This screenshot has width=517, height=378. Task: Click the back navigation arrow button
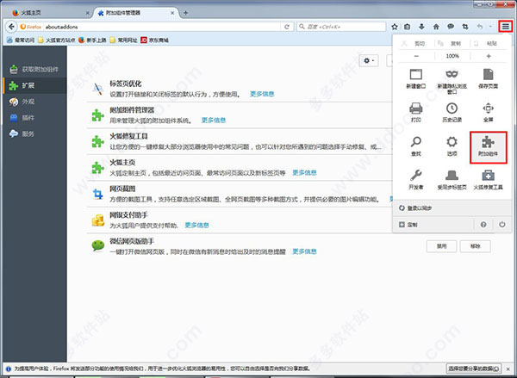pyautogui.click(x=11, y=27)
